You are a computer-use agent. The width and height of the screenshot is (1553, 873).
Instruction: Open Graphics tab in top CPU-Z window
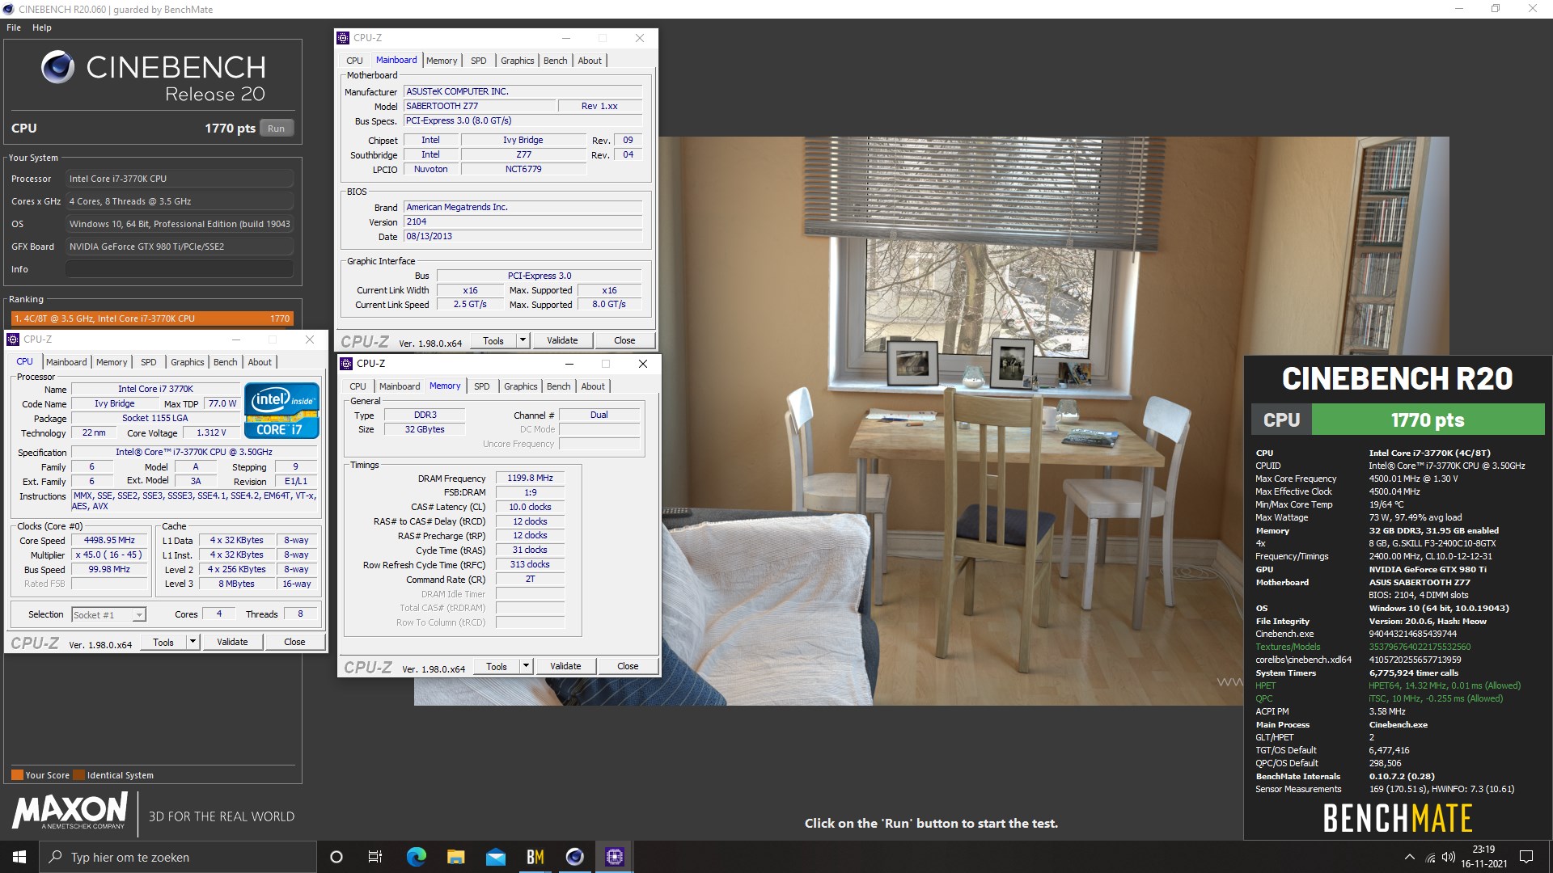click(x=518, y=61)
